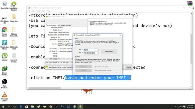
Task: Click Notepad scroll down arrow
Action: (x=191, y=86)
